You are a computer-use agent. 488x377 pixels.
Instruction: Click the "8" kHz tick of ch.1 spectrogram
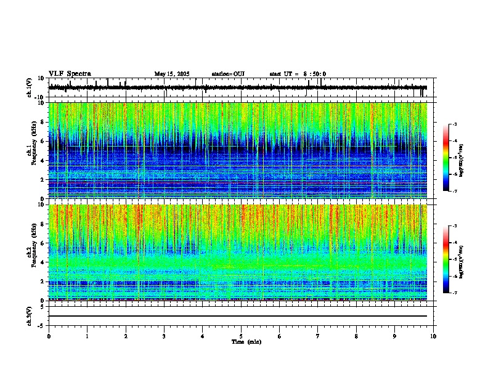44,122
